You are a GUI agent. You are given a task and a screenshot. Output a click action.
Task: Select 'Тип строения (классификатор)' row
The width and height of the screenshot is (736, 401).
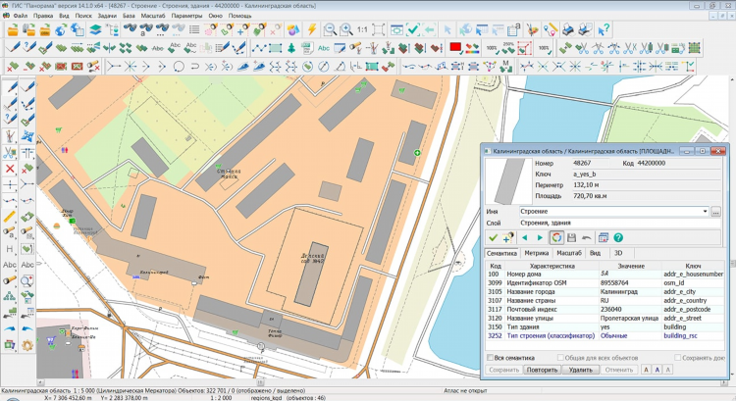coord(605,336)
